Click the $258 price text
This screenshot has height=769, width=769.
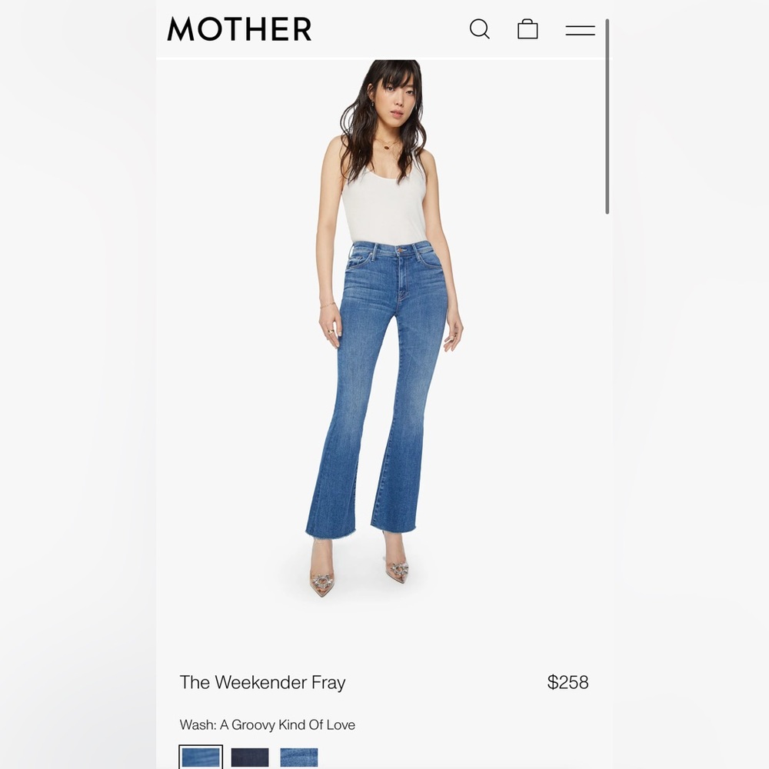[x=568, y=682]
